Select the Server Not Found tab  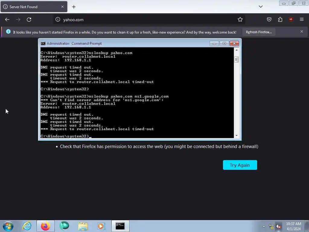click(34, 7)
